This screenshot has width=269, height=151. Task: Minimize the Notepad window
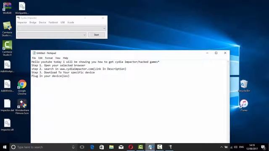pos(207,53)
